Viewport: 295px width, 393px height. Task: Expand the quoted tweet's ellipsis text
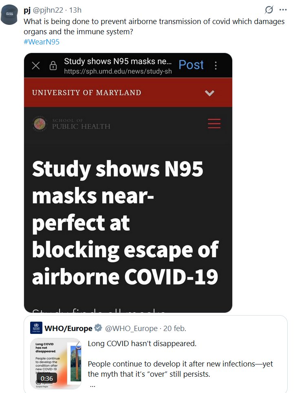(x=92, y=385)
